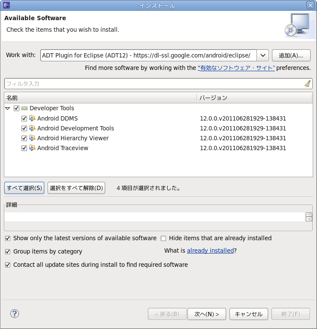Select the Android DDMS row label
Screen dimensions: 317x329
pyautogui.click(x=57, y=118)
